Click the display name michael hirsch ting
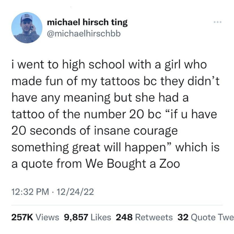 pyautogui.click(x=87, y=22)
